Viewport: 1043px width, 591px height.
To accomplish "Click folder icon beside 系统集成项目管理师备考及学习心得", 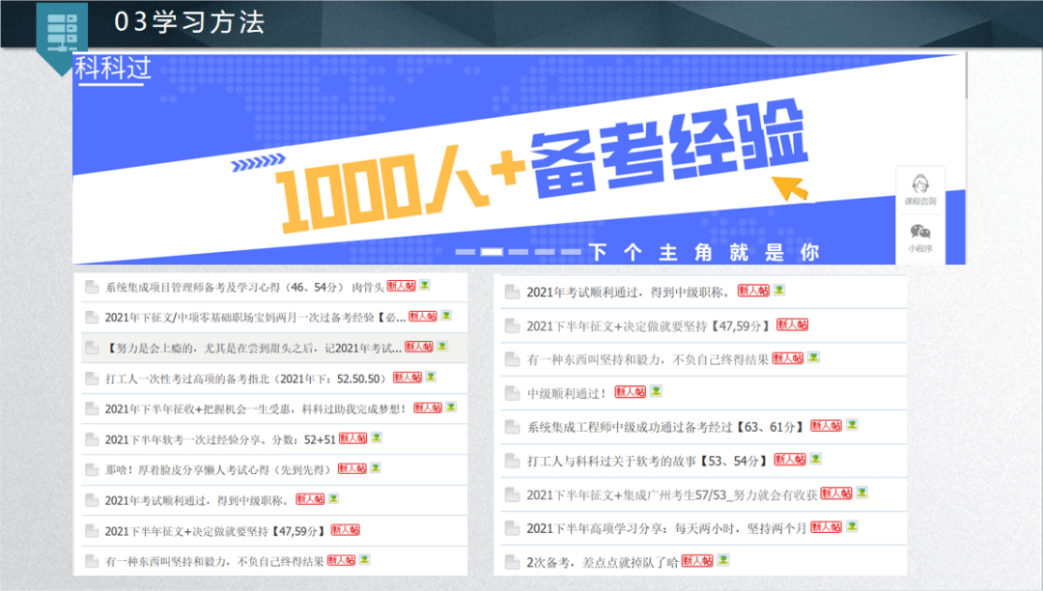I will pos(92,287).
